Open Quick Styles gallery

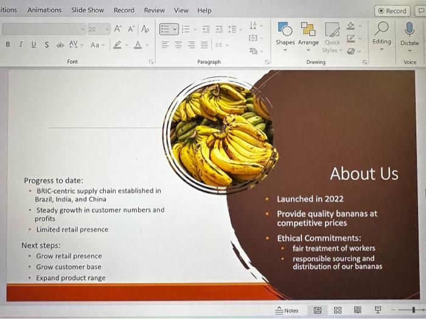(332, 38)
